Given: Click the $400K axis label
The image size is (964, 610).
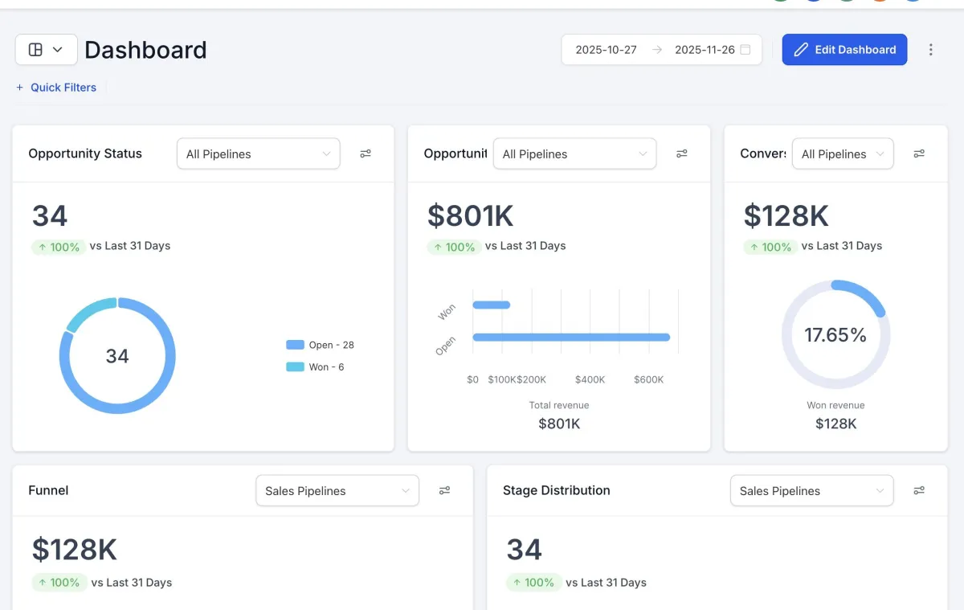Looking at the screenshot, I should (590, 379).
